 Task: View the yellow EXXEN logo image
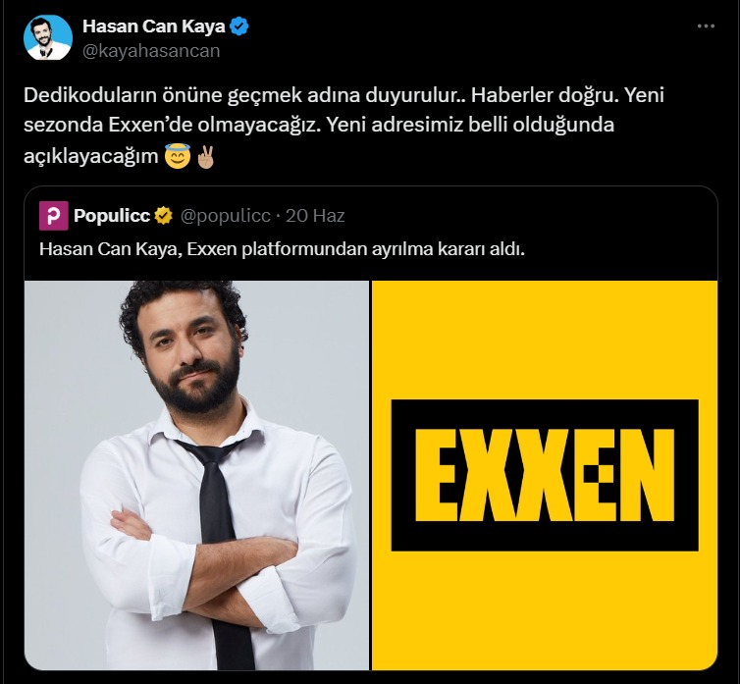tap(545, 475)
